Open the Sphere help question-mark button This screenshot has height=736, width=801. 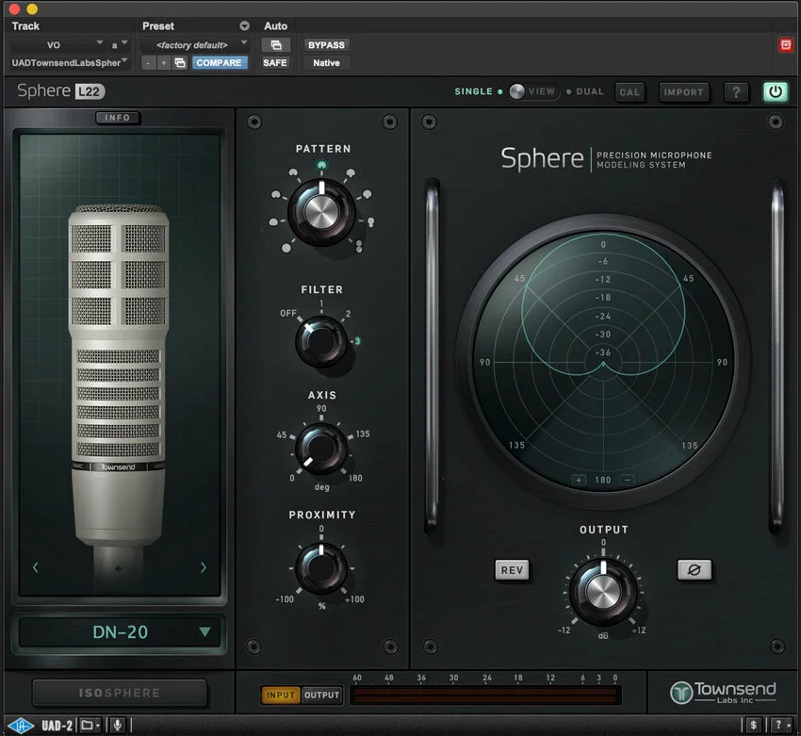pyautogui.click(x=736, y=92)
